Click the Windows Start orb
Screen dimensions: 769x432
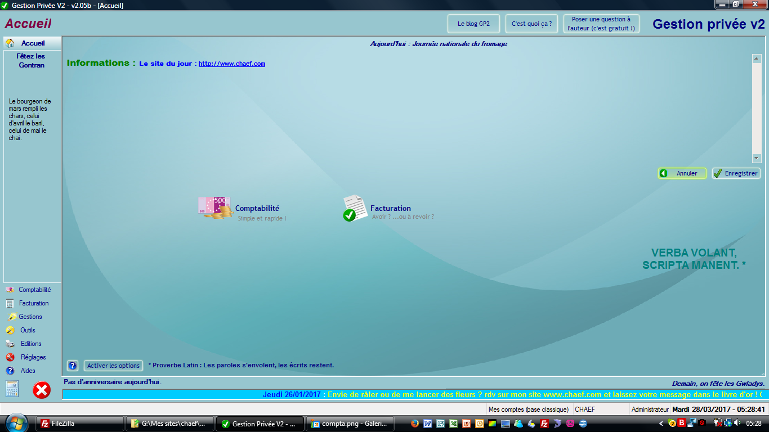coord(16,424)
